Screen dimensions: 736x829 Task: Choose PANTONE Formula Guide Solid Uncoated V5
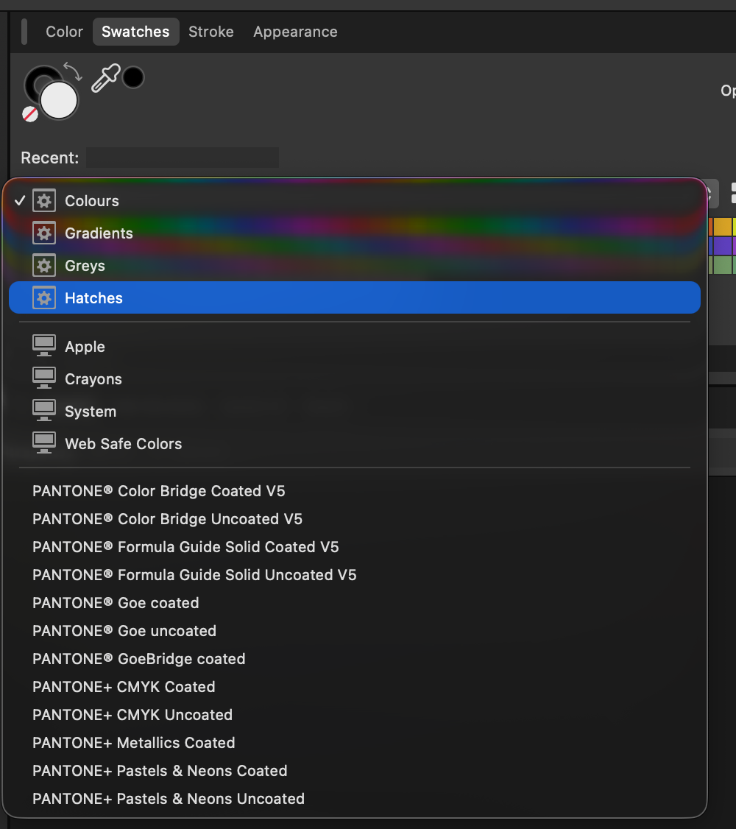[355, 575]
